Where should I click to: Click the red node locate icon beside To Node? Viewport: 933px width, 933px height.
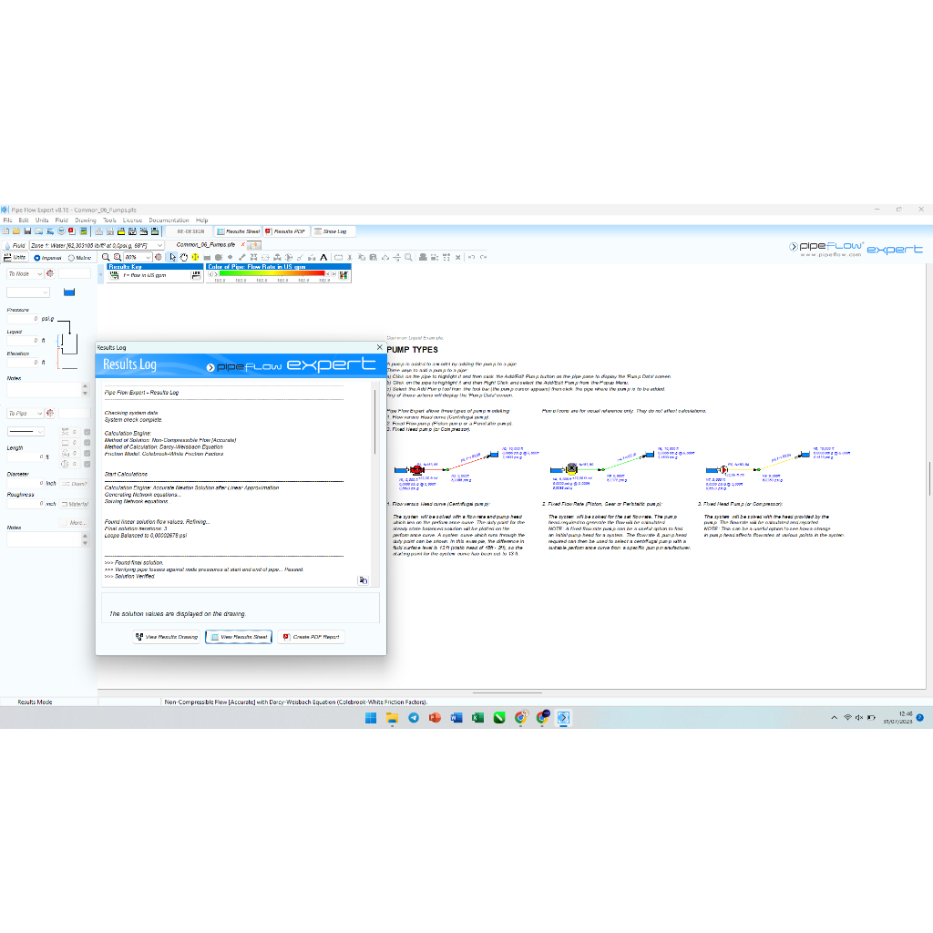tap(50, 273)
